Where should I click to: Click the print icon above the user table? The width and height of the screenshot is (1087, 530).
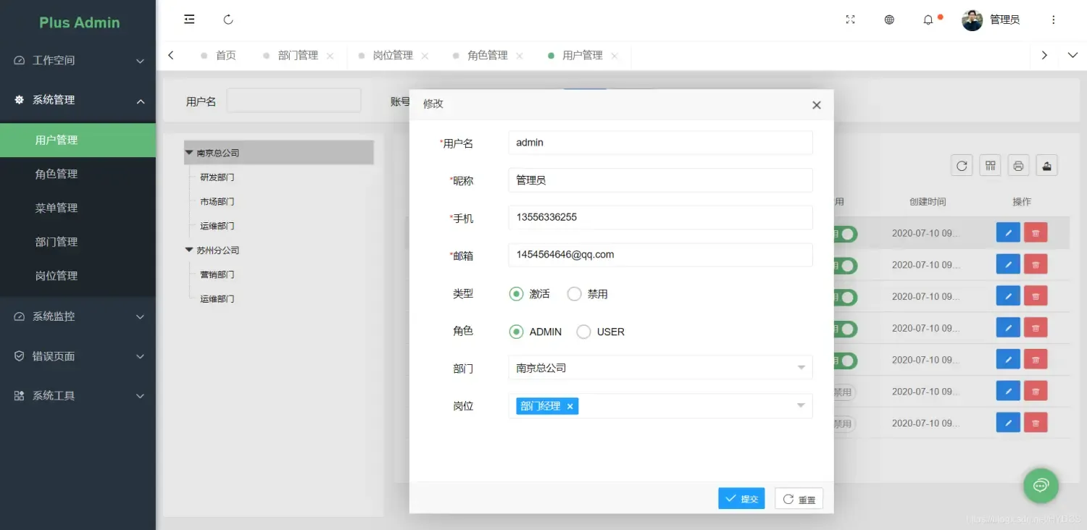(1017, 165)
